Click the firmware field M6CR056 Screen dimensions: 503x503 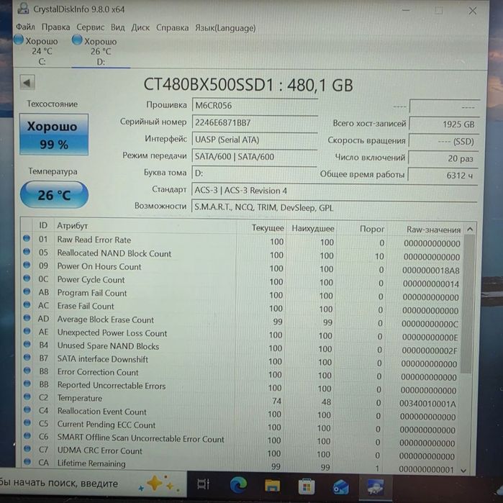pos(255,105)
